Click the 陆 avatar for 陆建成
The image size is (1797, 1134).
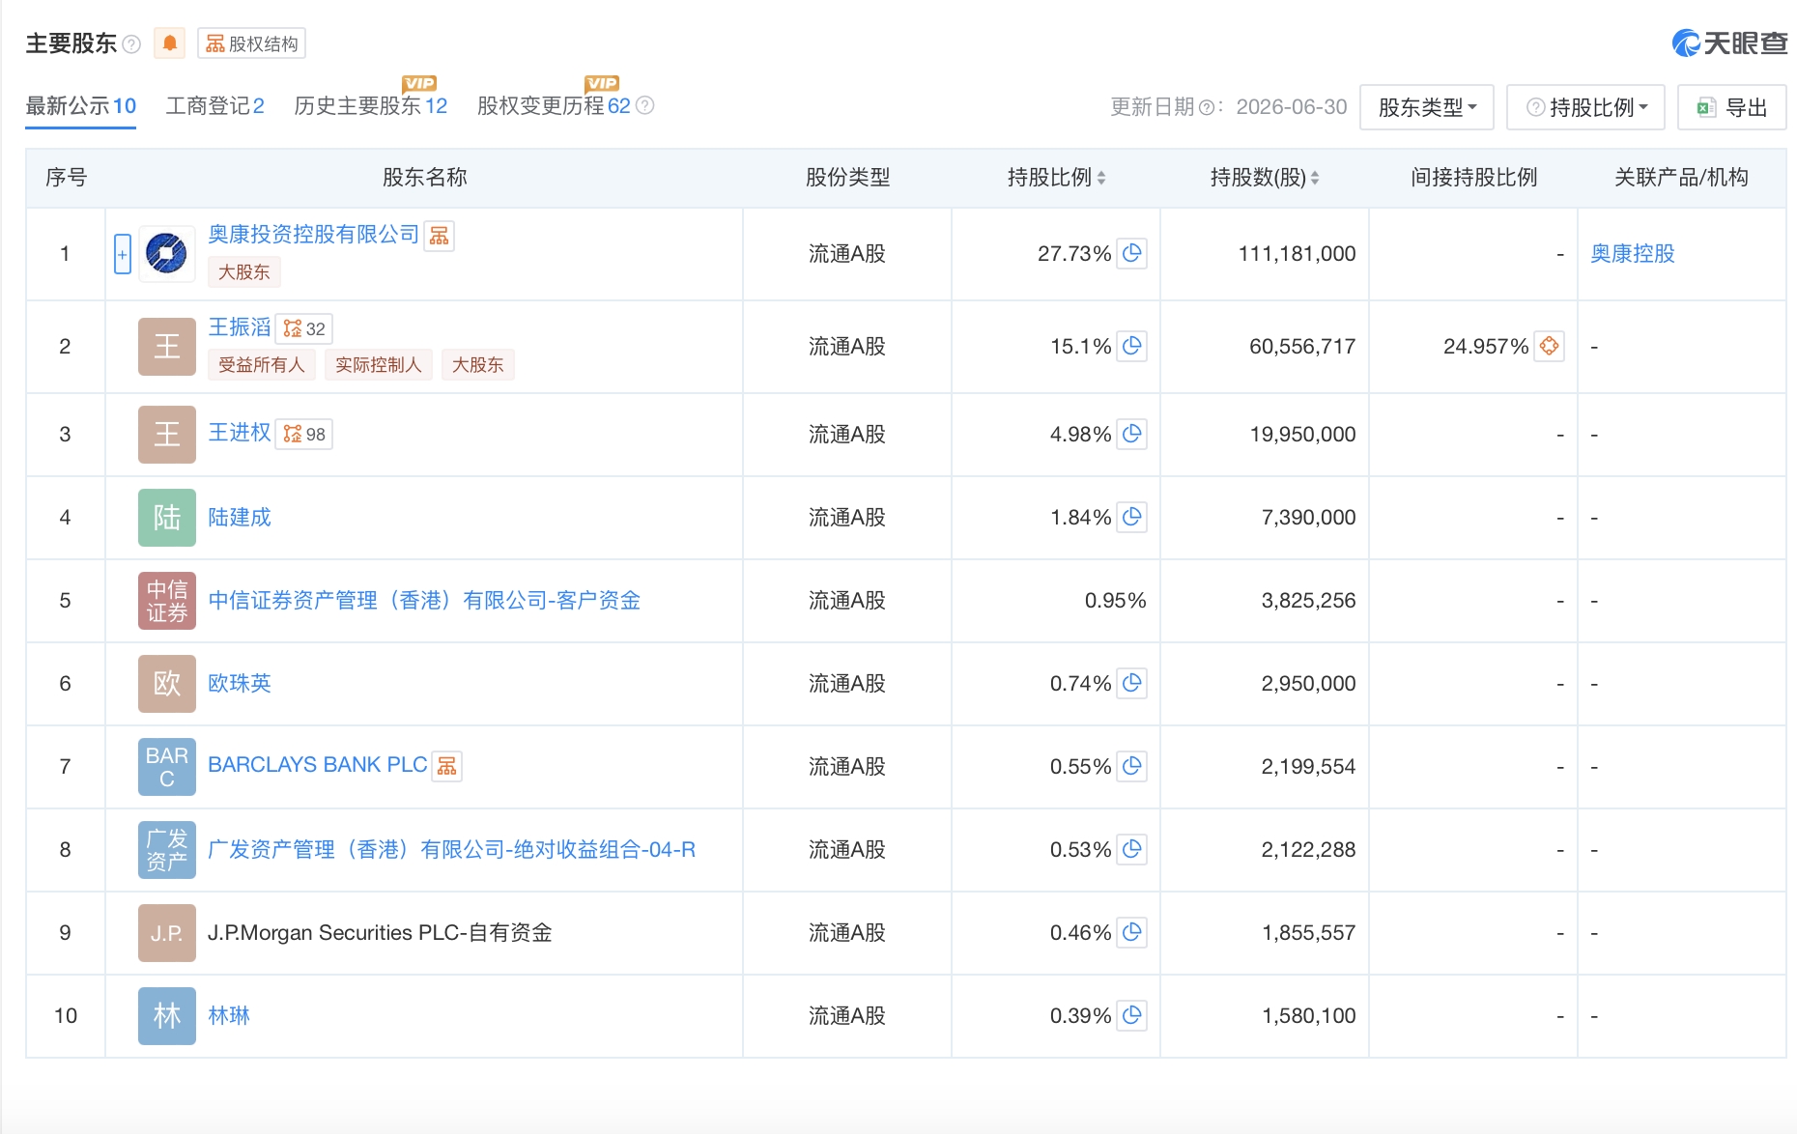point(167,518)
